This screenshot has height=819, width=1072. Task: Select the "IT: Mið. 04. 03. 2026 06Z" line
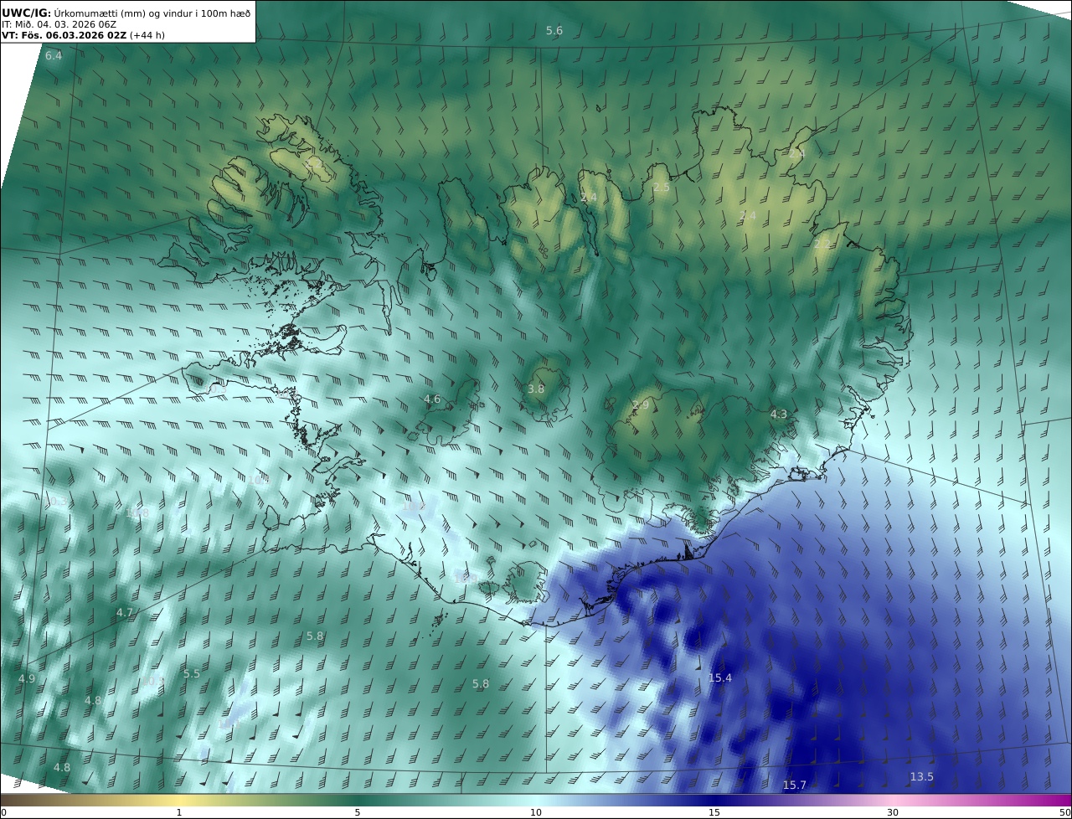click(59, 24)
